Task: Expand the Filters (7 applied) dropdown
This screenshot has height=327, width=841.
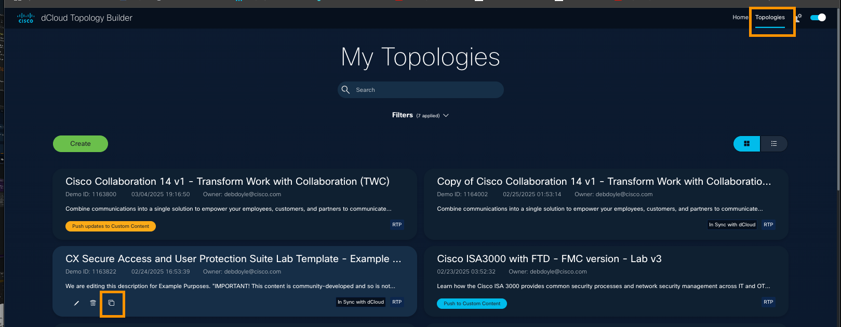Action: pyautogui.click(x=420, y=115)
